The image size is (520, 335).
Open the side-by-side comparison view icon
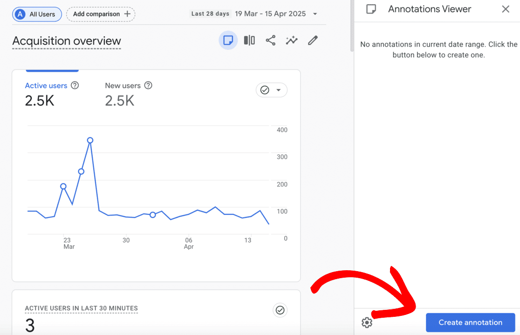[x=249, y=41]
